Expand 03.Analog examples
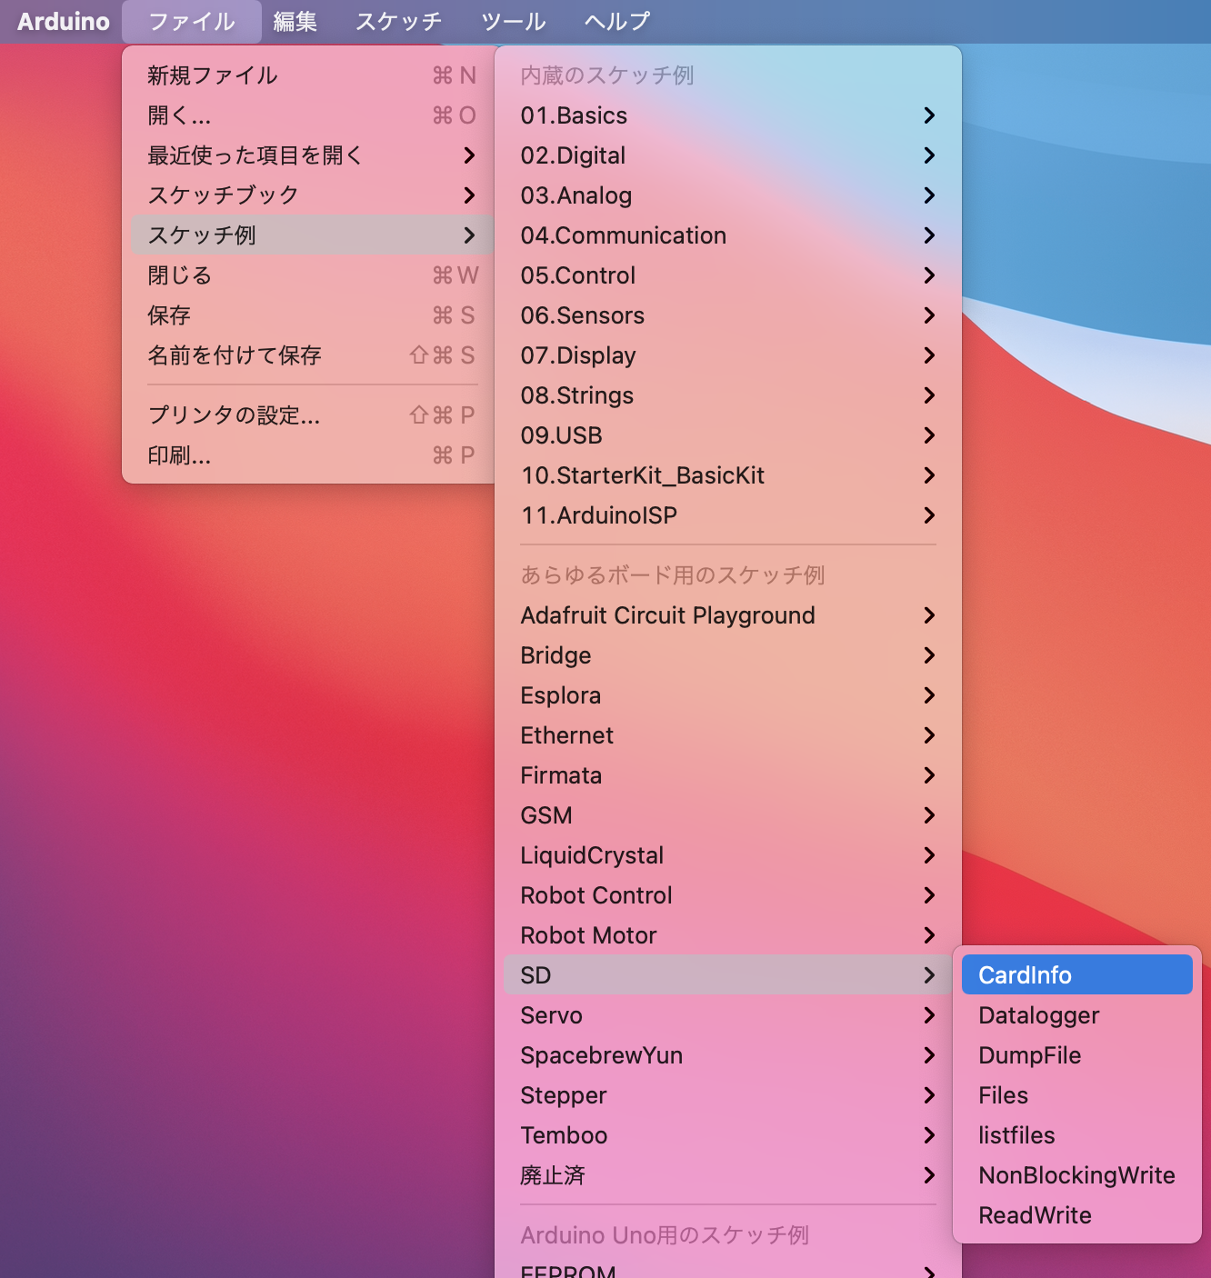 (727, 195)
